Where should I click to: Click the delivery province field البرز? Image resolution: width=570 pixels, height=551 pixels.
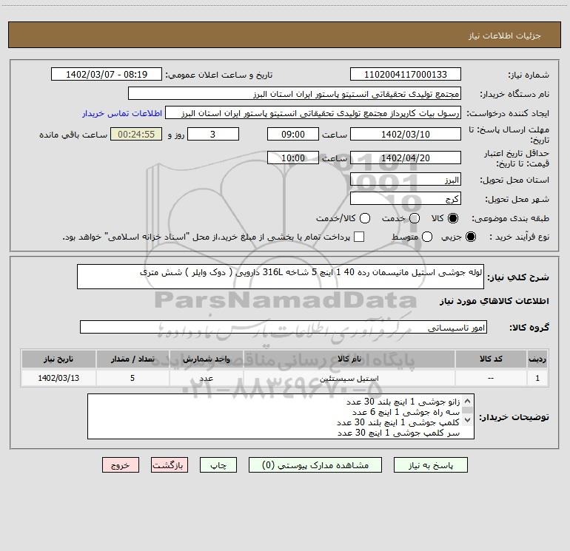[406, 179]
